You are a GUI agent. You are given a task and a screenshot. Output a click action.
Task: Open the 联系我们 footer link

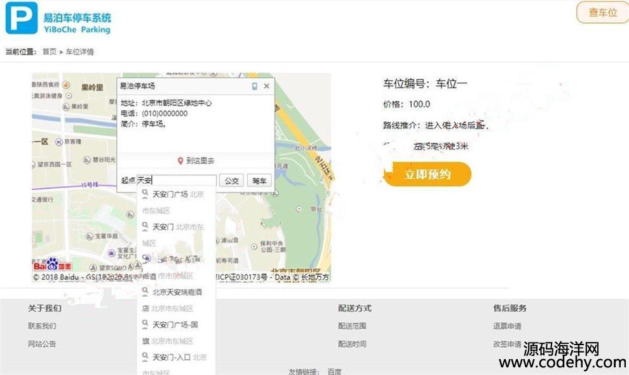coord(42,326)
